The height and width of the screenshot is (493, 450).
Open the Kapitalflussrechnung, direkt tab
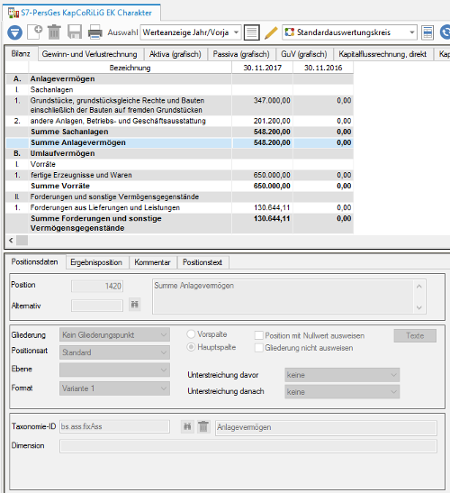382,54
